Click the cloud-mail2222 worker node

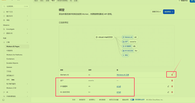[104, 37]
